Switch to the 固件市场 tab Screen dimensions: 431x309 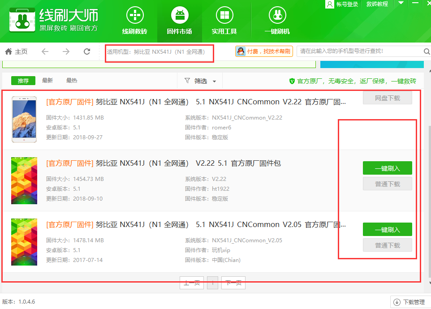[180, 21]
